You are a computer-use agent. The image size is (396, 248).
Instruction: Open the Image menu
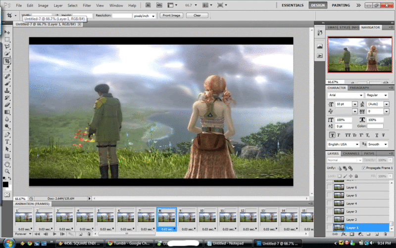pyautogui.click(x=43, y=5)
